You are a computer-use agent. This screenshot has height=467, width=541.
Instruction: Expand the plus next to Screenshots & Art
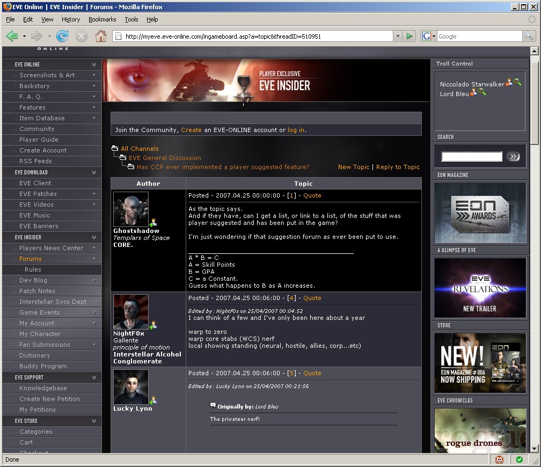(x=94, y=75)
